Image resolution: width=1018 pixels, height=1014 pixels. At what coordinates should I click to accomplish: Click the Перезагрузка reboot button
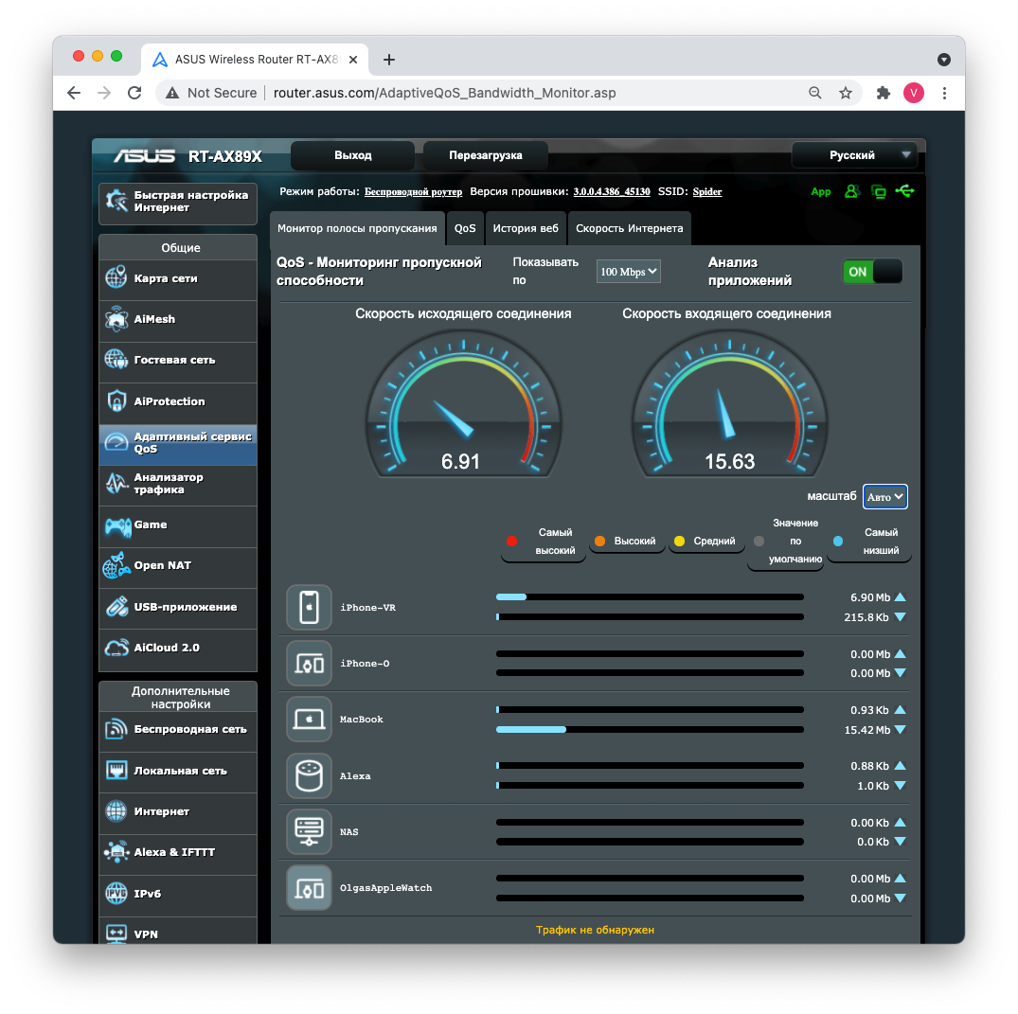tap(486, 155)
